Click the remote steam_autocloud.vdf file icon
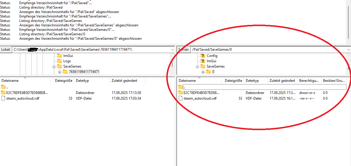This screenshot has width=351, height=166. 181,98
